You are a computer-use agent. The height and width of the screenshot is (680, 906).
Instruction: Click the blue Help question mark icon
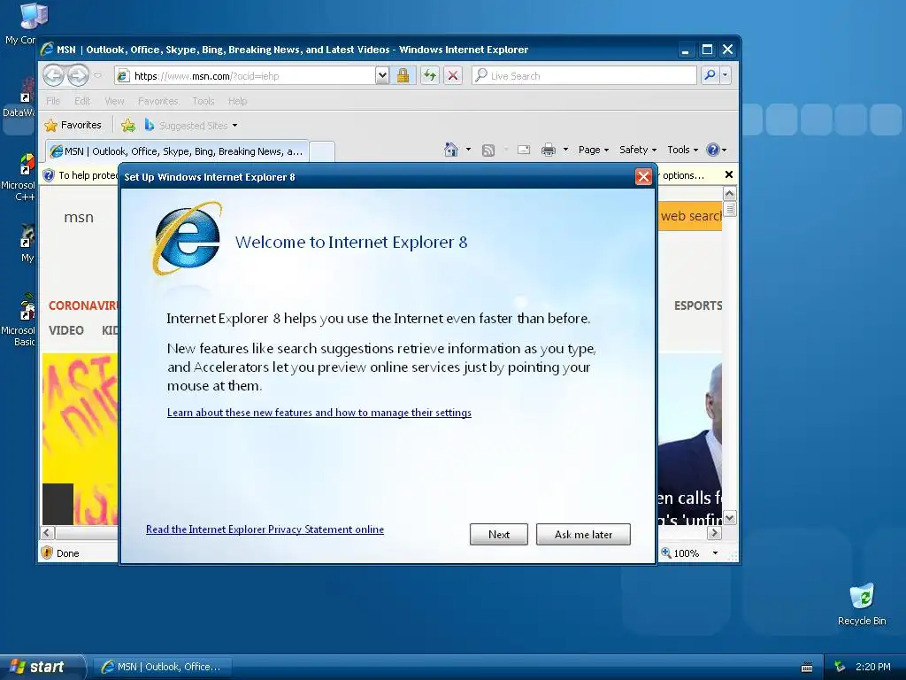point(713,150)
